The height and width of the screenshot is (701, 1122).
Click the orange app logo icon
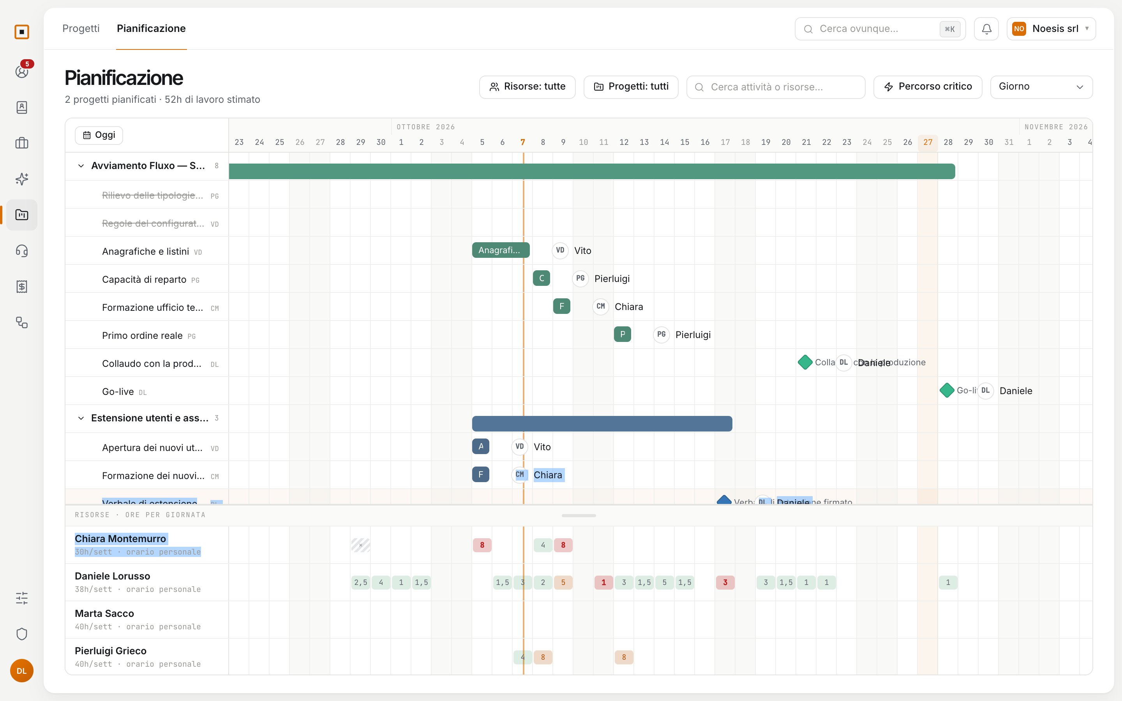pyautogui.click(x=22, y=32)
